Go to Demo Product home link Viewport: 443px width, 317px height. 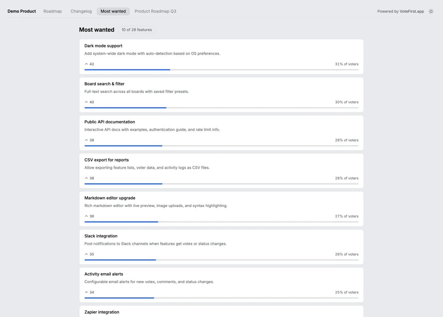[x=22, y=11]
